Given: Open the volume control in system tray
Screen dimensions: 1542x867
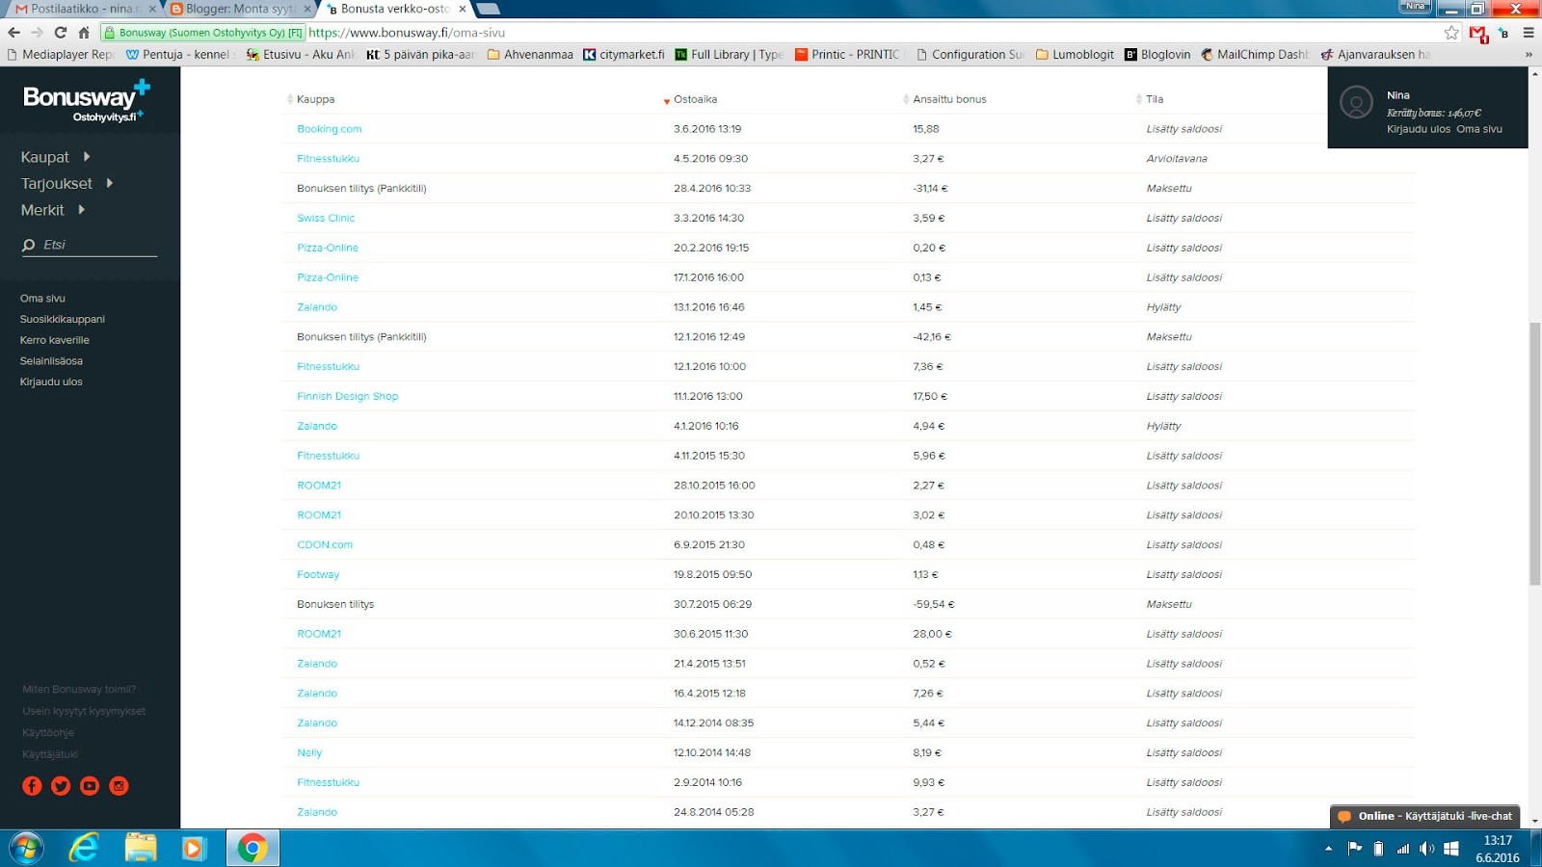Looking at the screenshot, I should pos(1426,849).
